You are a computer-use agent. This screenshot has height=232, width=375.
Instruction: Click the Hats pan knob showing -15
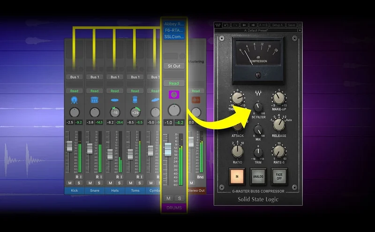coord(115,112)
